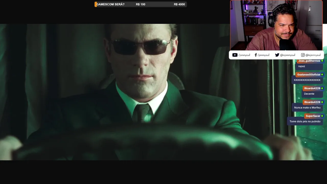Click the R$ 4000 goal target
Image resolution: width=327 pixels, height=184 pixels.
179,4
